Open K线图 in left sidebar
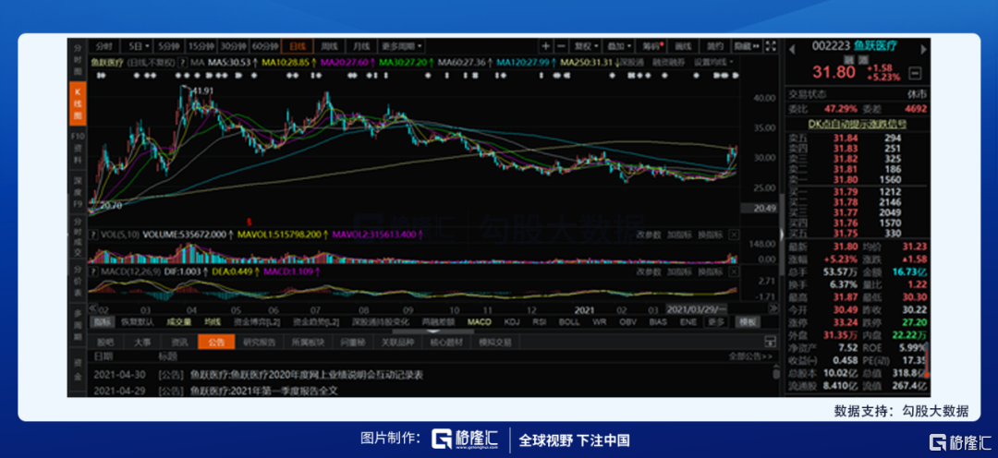Screen dimensions: 998x458 coord(77,103)
